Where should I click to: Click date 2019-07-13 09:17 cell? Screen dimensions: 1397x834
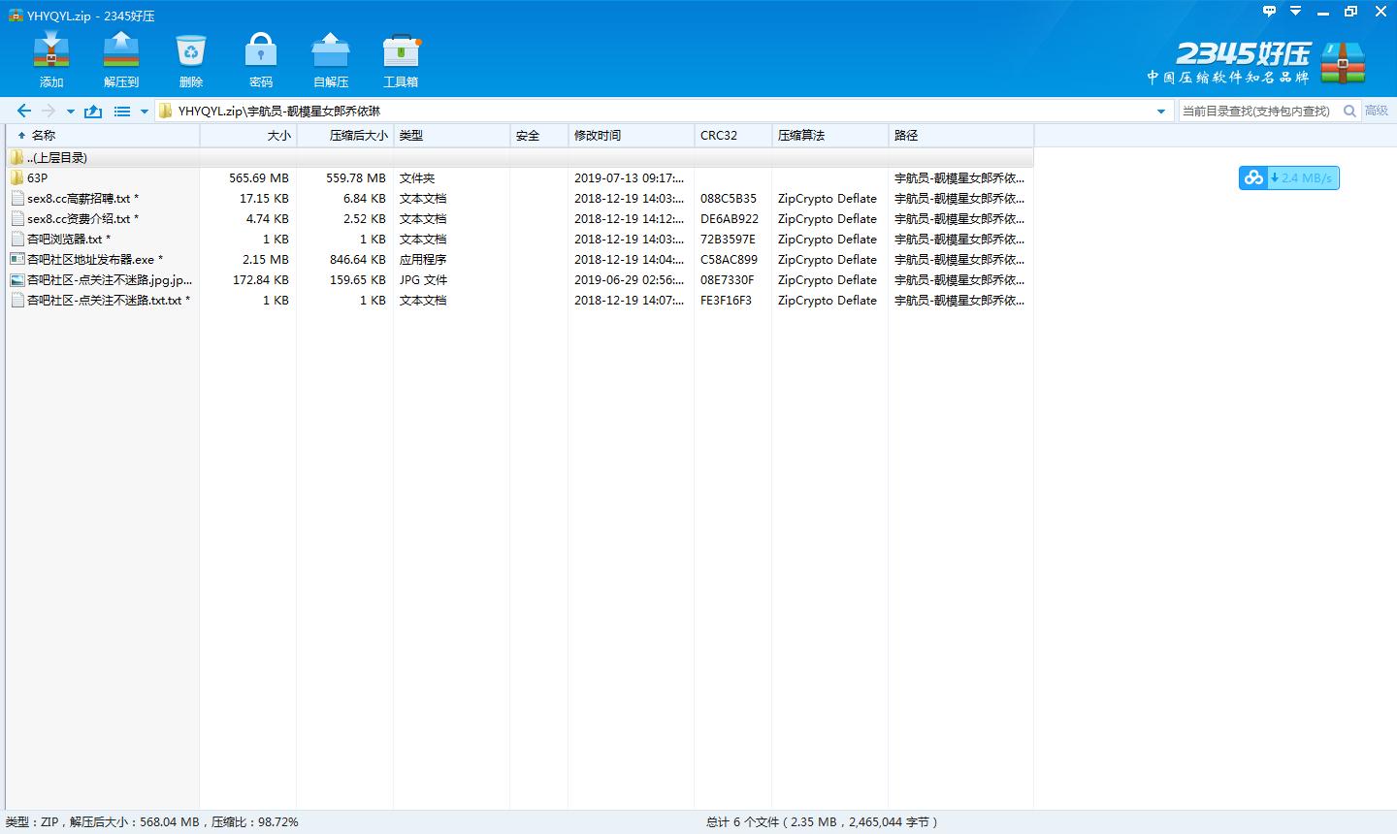[629, 177]
